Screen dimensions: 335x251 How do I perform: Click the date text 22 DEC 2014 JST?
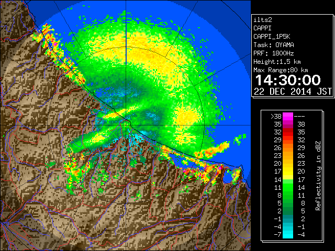pos(293,92)
